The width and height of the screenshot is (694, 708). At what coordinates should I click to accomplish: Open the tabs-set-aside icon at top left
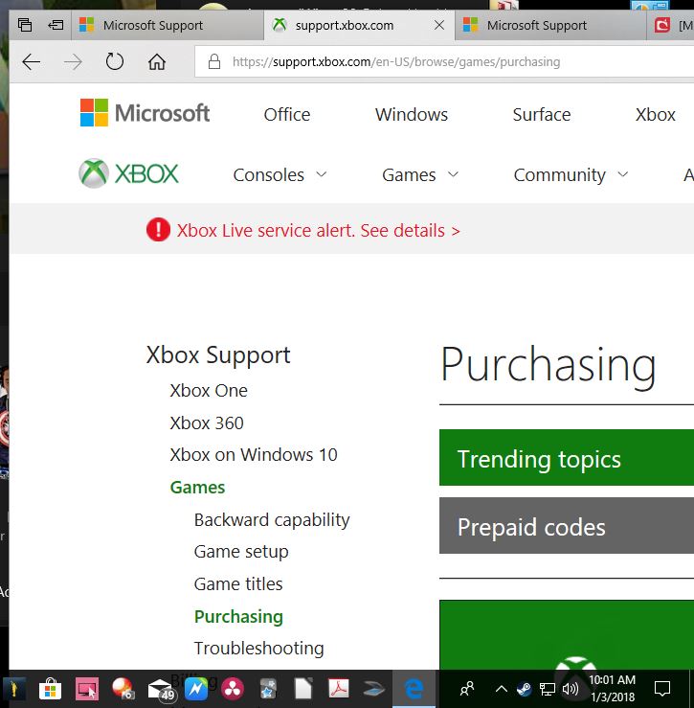25,25
